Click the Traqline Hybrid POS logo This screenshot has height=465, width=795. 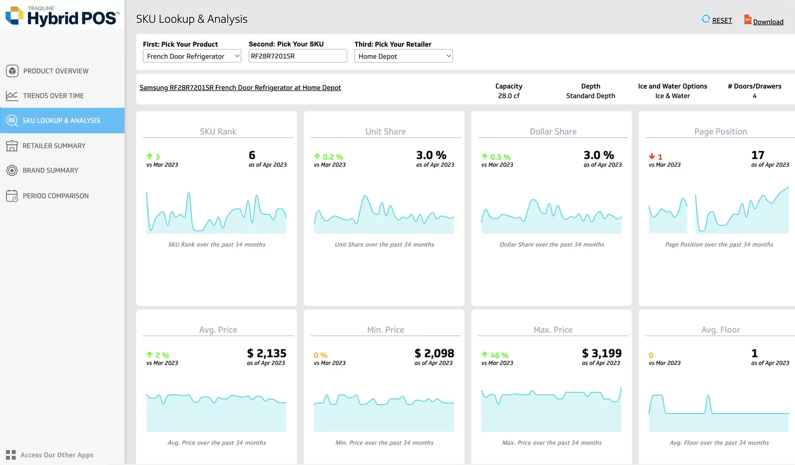tap(62, 16)
